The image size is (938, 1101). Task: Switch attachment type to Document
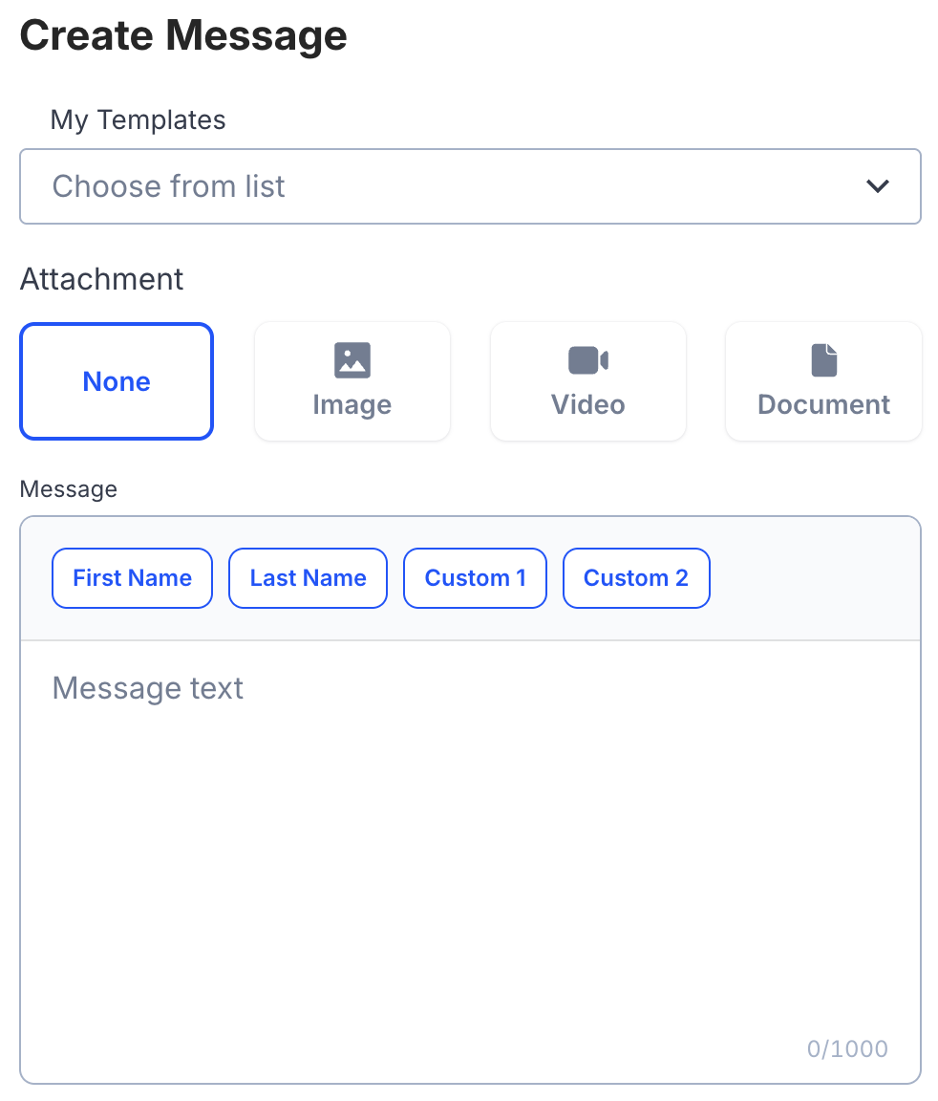click(x=822, y=380)
